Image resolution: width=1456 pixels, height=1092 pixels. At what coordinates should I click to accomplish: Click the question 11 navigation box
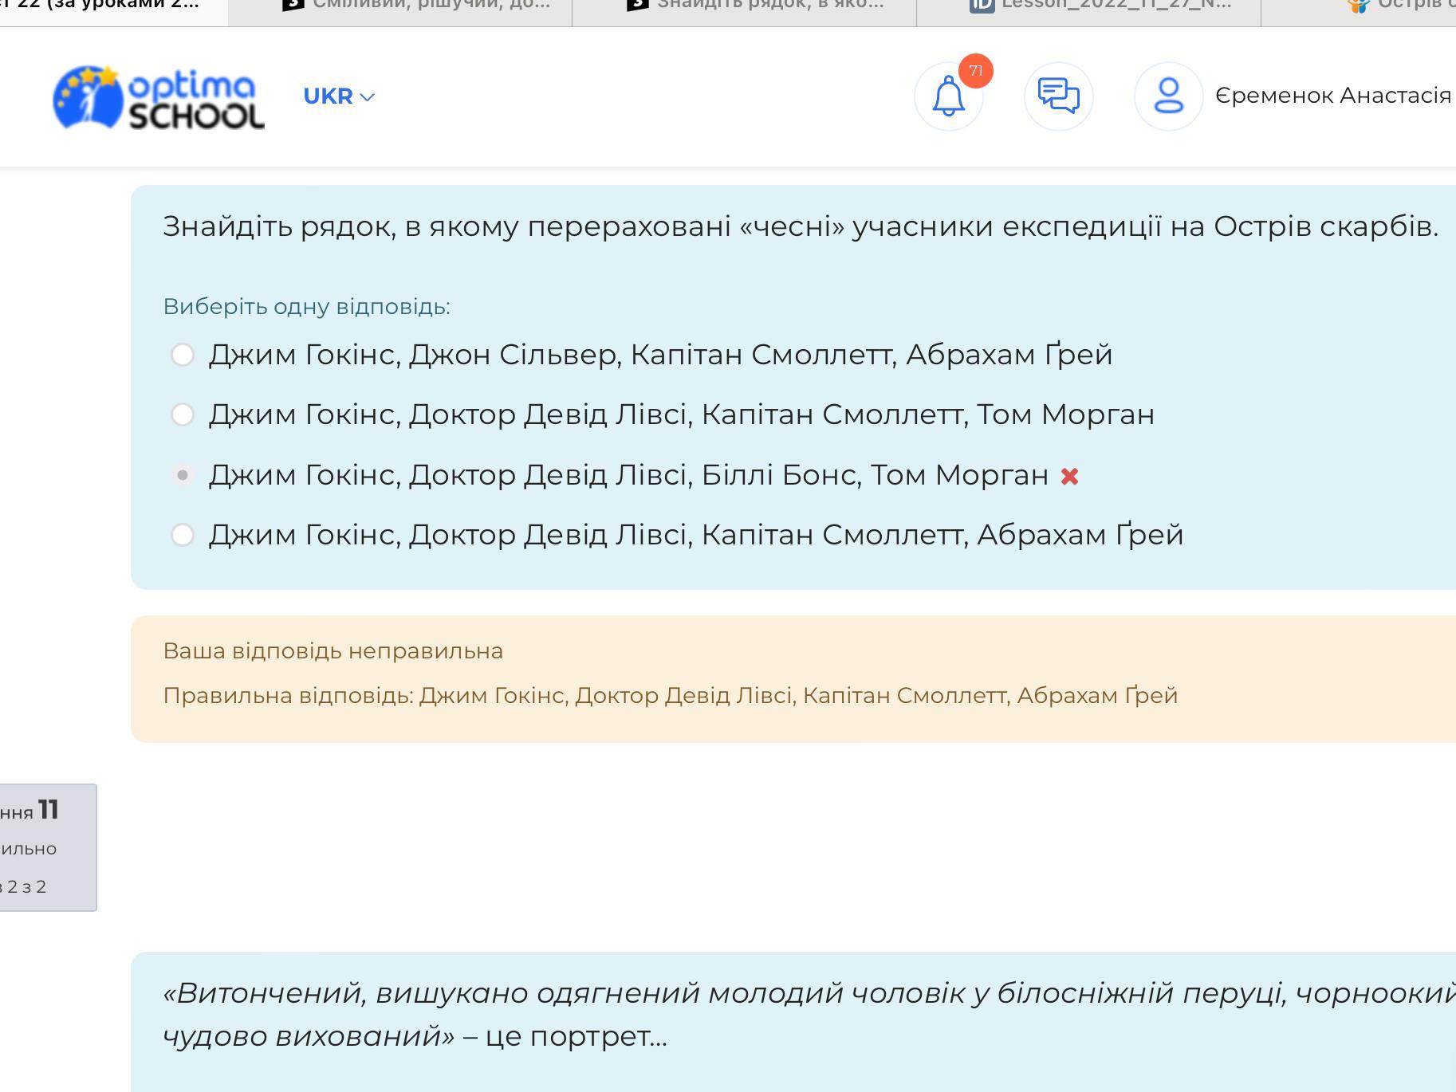(x=46, y=846)
